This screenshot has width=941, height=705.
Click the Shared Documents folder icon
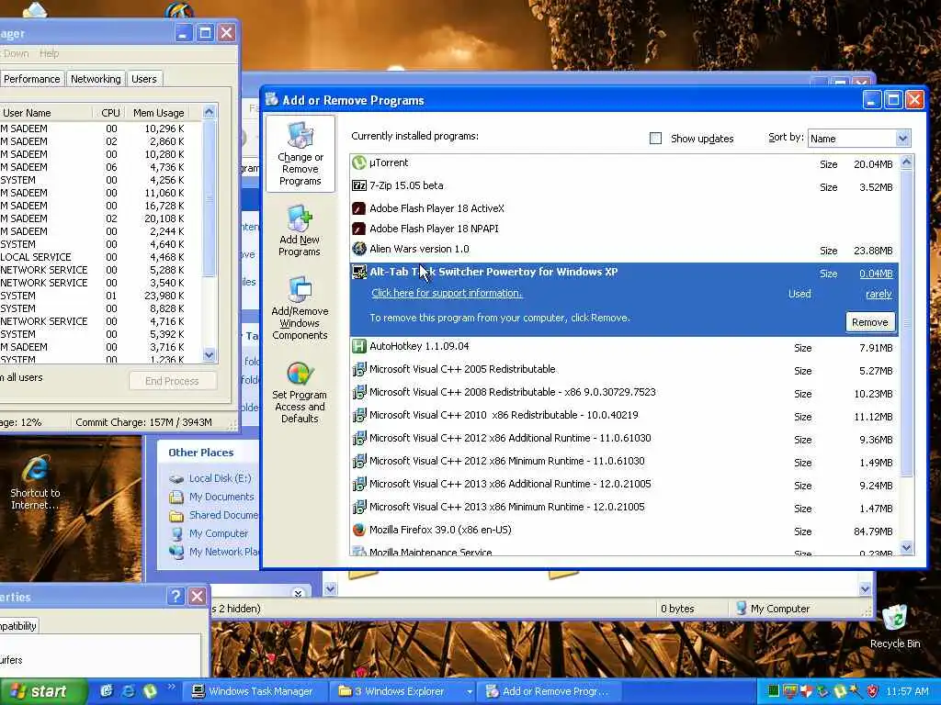(x=176, y=516)
